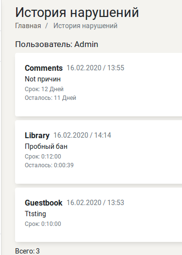
Task: Click the Осталось: 0:00:39 countdown
Action: point(49,165)
